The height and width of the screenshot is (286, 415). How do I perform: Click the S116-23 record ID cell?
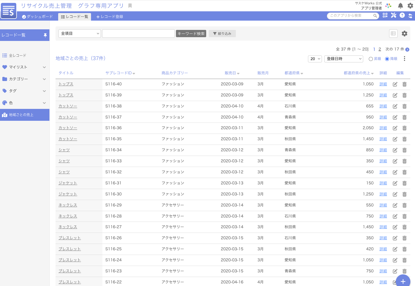point(113,271)
